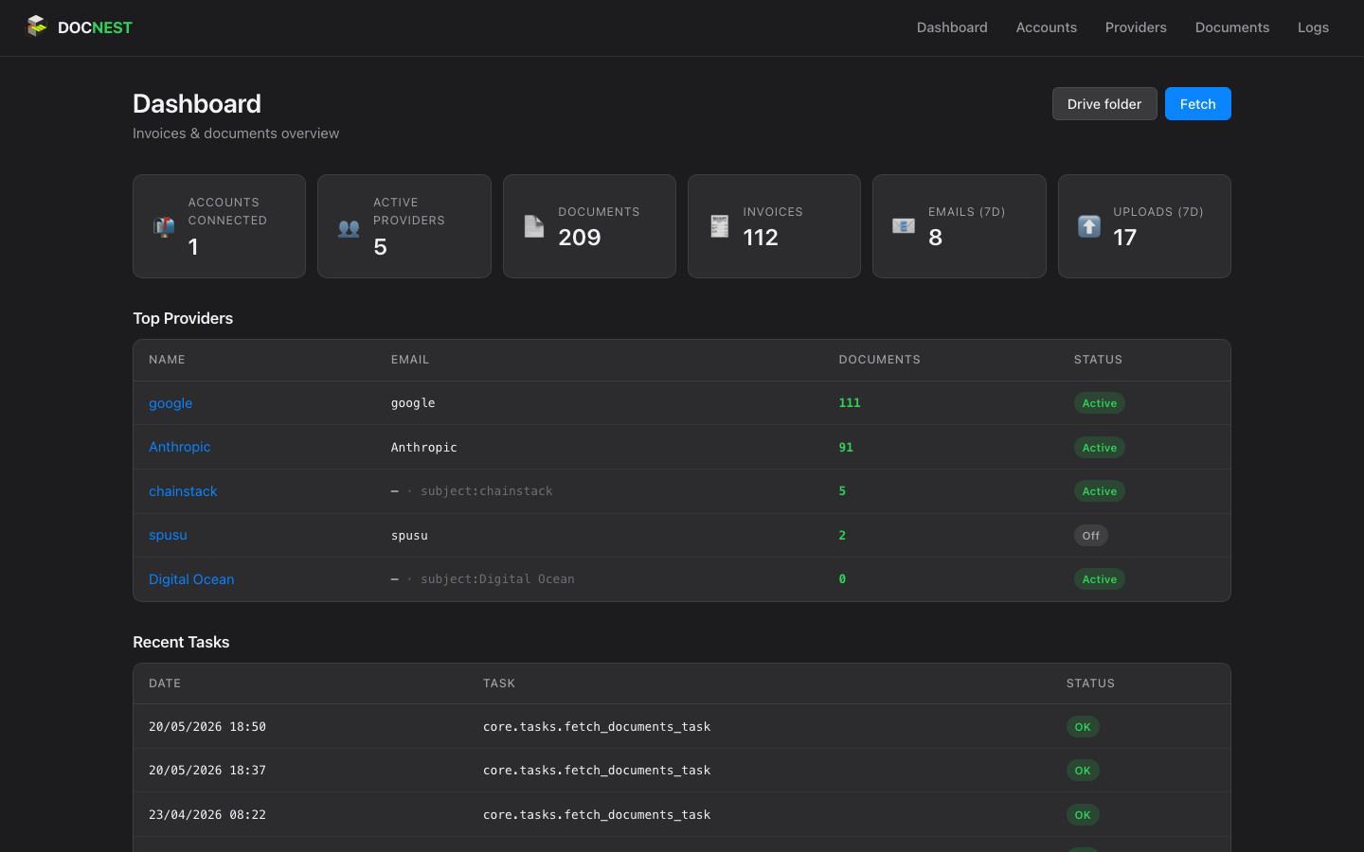Screen dimensions: 1364x852
Task: Open the google provider link
Action: 170,403
